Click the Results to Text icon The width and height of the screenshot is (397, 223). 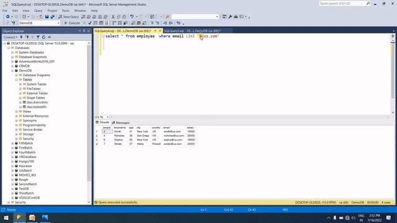point(133,23)
